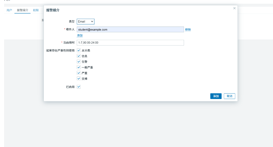Disable the 已启用 checkbox

coord(79,87)
